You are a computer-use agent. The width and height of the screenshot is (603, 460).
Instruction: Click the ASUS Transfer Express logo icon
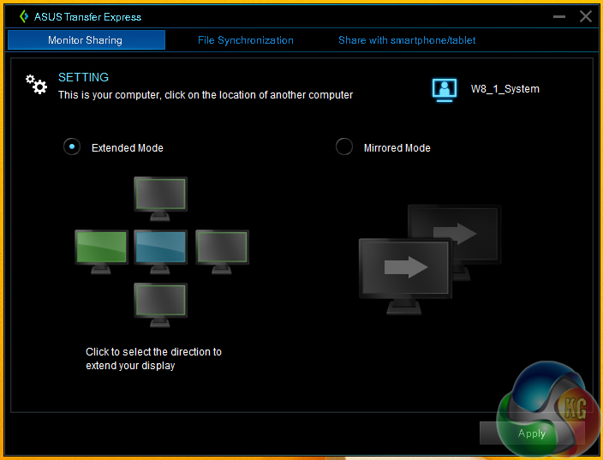click(x=24, y=16)
